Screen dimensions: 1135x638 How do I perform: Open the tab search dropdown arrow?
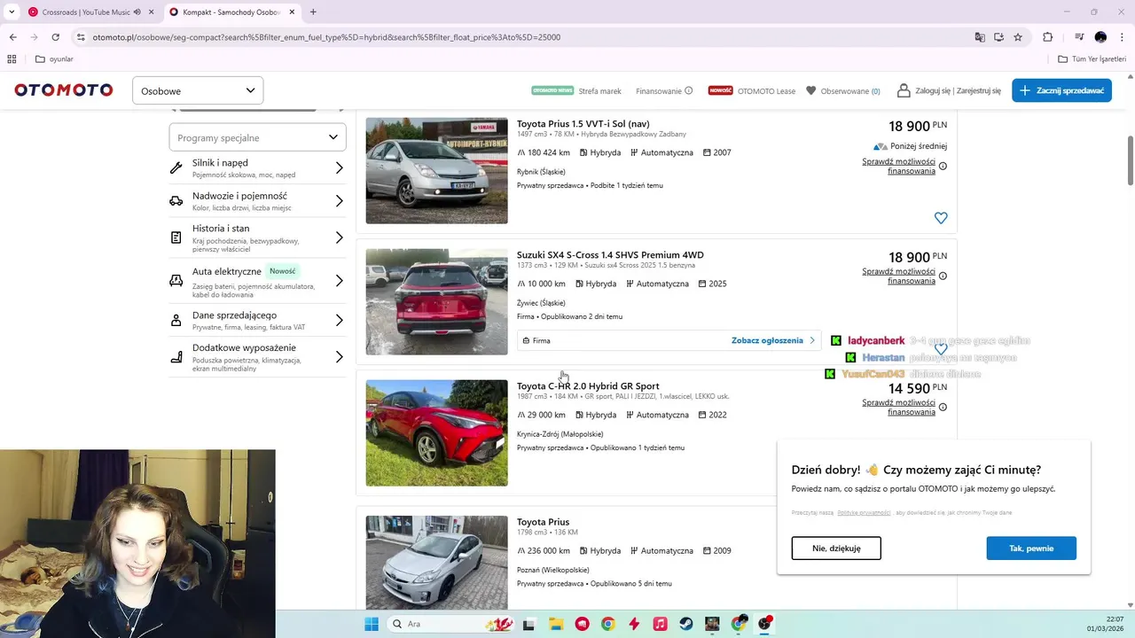click(x=12, y=12)
